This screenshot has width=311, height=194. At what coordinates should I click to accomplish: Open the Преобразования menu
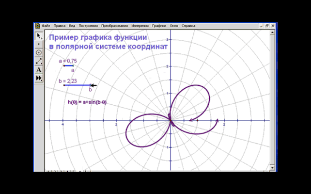pos(115,26)
